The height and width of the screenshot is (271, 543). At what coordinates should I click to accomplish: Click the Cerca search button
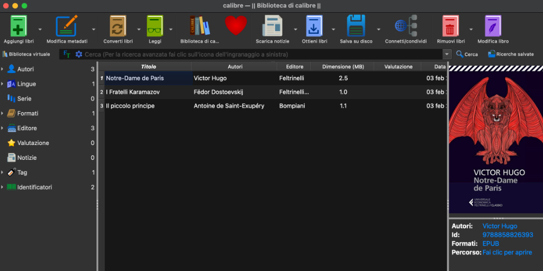pos(467,55)
